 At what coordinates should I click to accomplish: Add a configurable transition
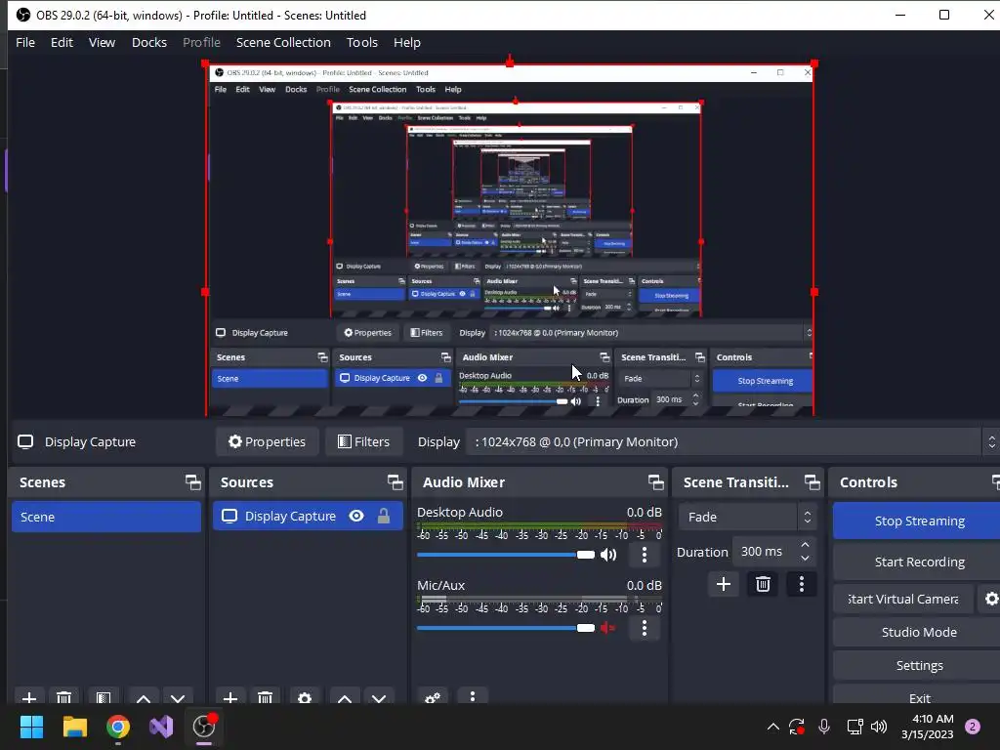[724, 584]
